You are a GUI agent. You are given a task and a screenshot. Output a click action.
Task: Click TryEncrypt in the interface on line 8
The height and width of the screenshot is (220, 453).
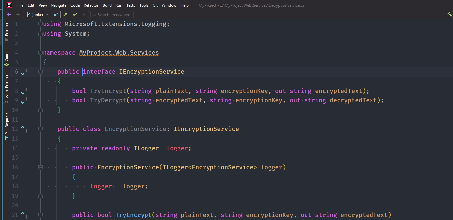[x=108, y=91]
